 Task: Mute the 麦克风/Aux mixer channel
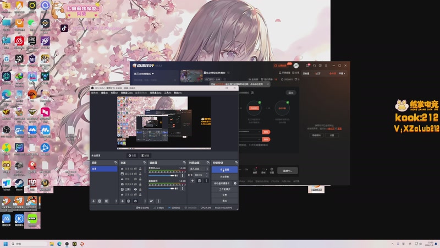tap(176, 175)
